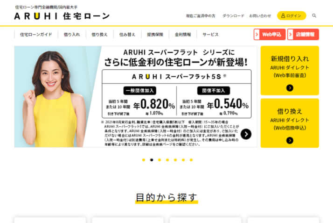
Task: Click chevron on the 店舗情報 button
Action: tap(290, 35)
